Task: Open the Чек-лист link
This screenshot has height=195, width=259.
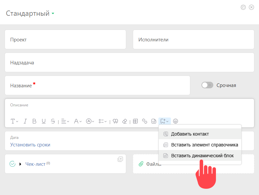Action: click(x=35, y=164)
